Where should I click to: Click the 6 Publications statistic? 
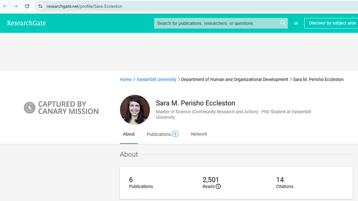[x=141, y=183]
